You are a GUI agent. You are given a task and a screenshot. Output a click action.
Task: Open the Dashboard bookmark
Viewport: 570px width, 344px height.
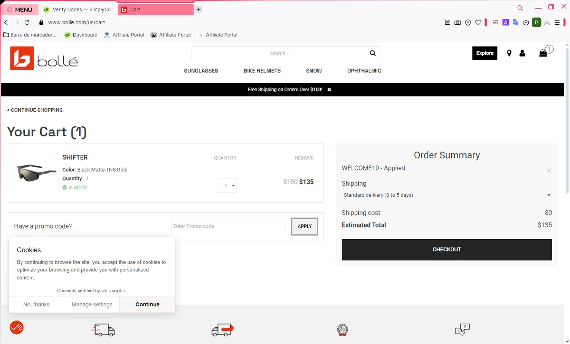point(81,35)
